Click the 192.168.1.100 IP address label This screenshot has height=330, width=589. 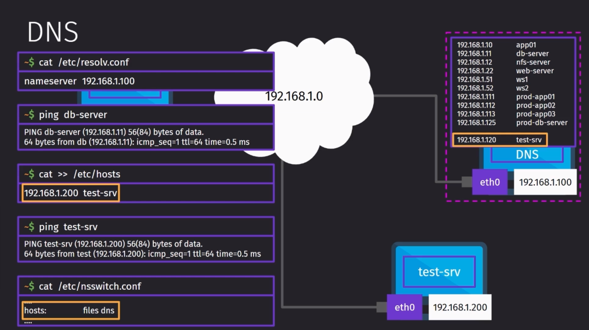pyautogui.click(x=545, y=182)
